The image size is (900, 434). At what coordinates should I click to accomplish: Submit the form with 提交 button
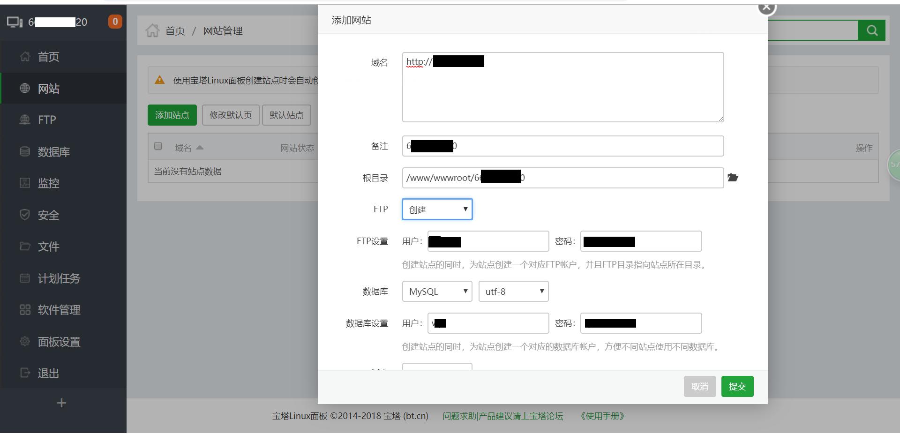pyautogui.click(x=737, y=386)
